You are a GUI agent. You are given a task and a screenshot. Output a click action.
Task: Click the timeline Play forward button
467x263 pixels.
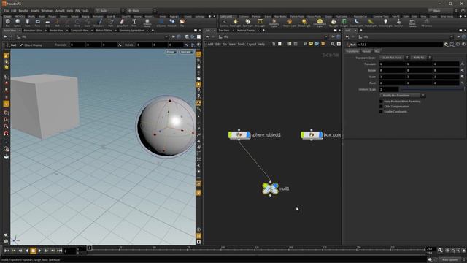[x=39, y=251]
